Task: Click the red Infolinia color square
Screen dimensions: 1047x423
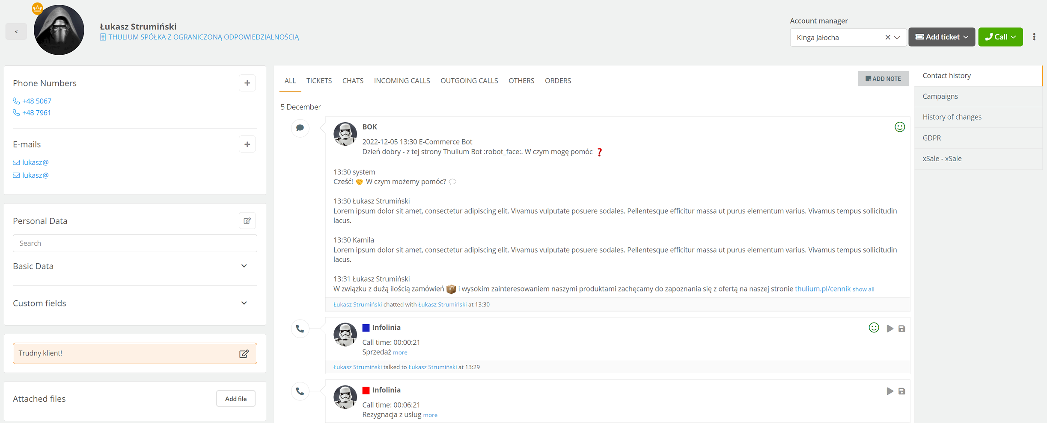Action: [x=366, y=391]
